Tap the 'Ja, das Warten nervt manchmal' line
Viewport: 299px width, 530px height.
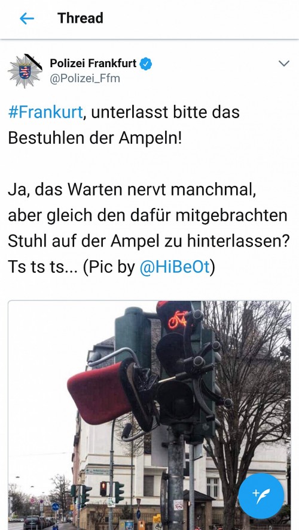point(132,190)
